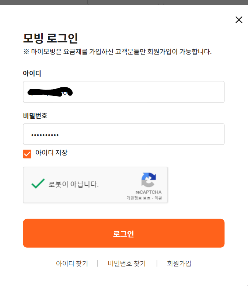Screen dimensions: 248x286
Task: Click the masked password dots
Action: click(x=45, y=135)
